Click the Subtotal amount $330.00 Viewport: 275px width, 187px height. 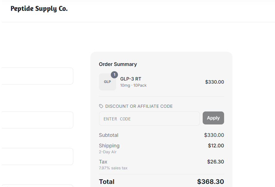coord(214,135)
